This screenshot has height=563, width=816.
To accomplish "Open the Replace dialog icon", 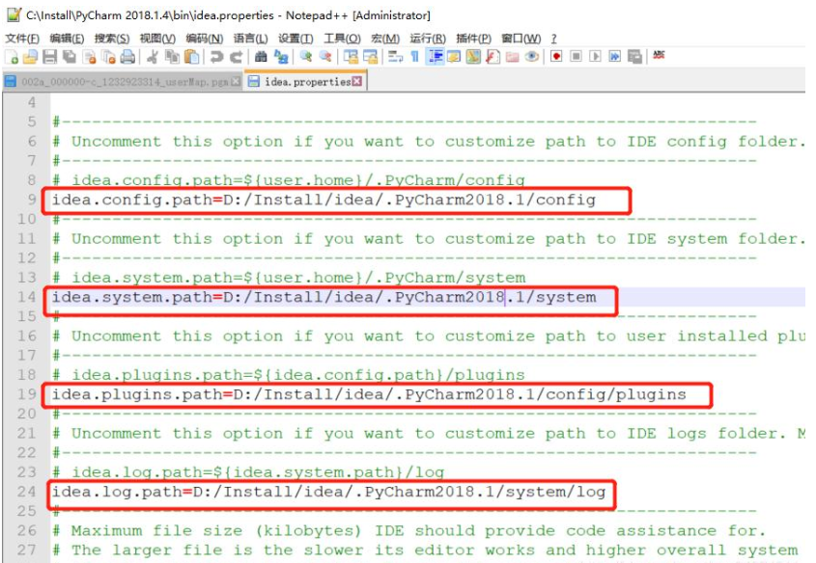I will pos(281,57).
